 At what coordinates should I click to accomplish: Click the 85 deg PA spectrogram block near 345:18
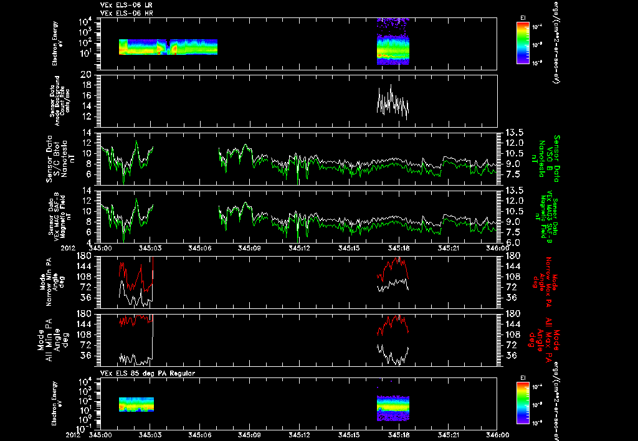(x=393, y=408)
